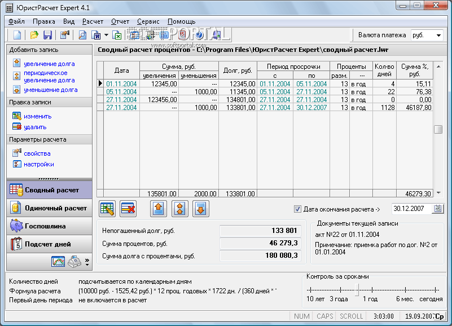Expand navigation pane overflow chevron
The width and height of the screenshot is (452, 326).
(87, 262)
